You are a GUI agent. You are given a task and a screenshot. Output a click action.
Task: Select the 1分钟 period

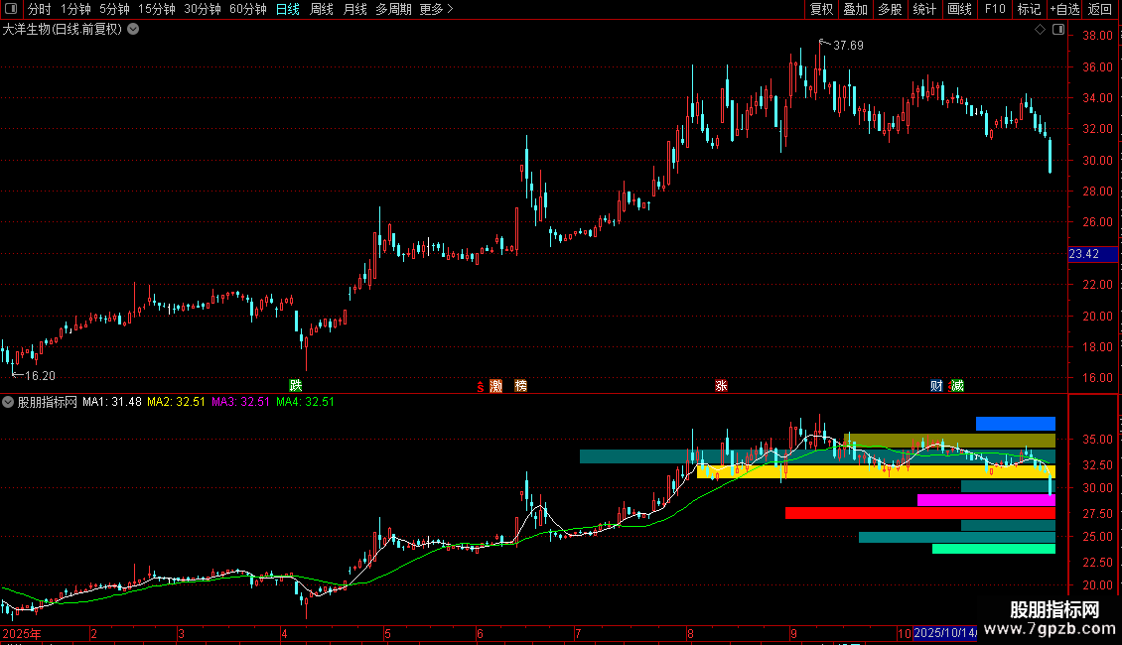[75, 9]
